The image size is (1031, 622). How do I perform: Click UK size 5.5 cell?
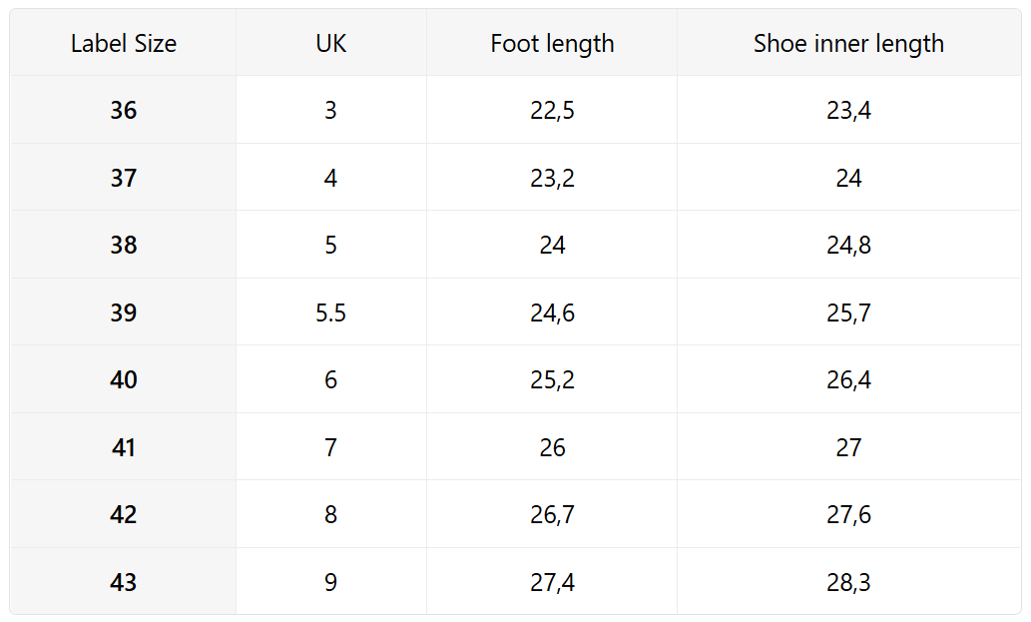[330, 313]
